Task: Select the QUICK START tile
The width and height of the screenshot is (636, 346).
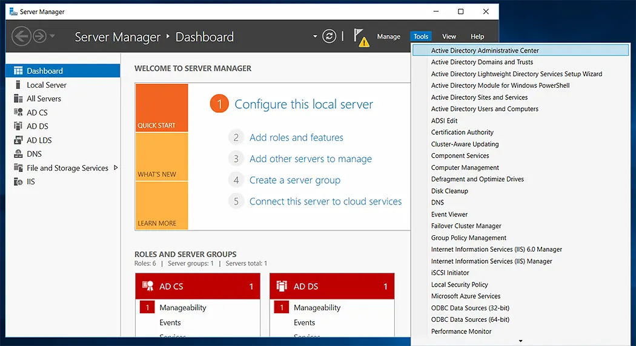Action: 162,108
